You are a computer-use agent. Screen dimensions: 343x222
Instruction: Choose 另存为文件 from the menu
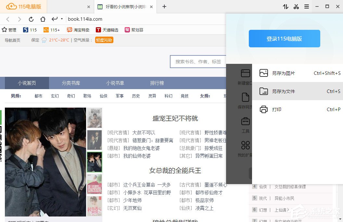[x=284, y=91]
